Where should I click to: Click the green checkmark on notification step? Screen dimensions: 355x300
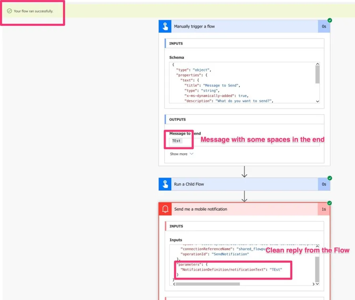(330, 203)
